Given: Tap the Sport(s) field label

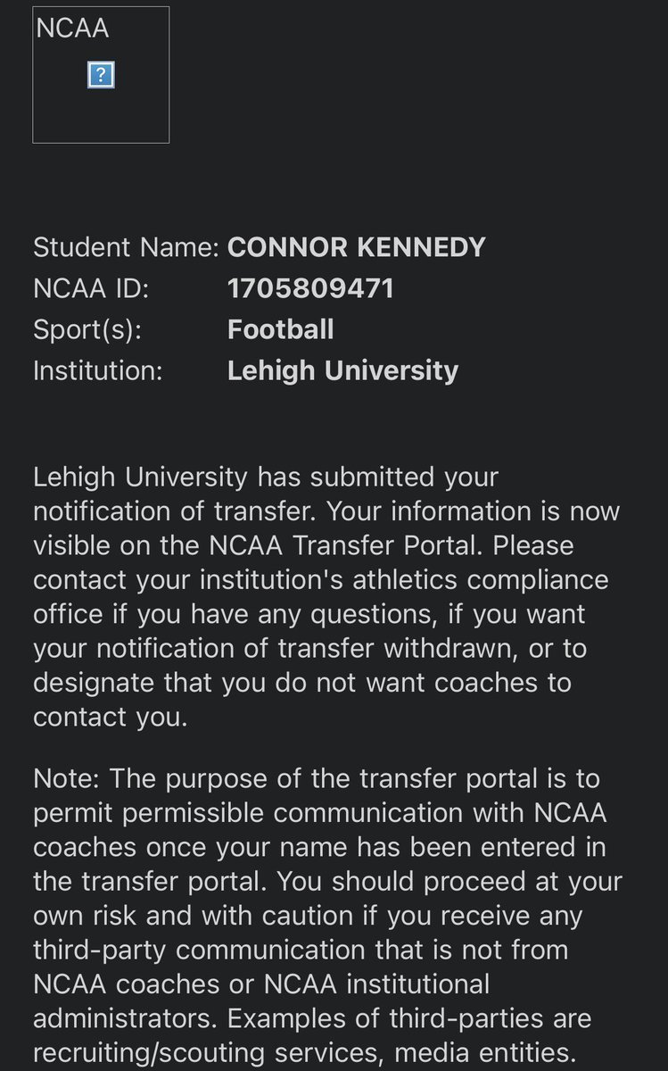Looking at the screenshot, I should (x=87, y=329).
